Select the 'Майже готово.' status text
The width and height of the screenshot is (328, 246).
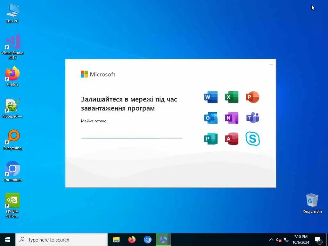94,121
